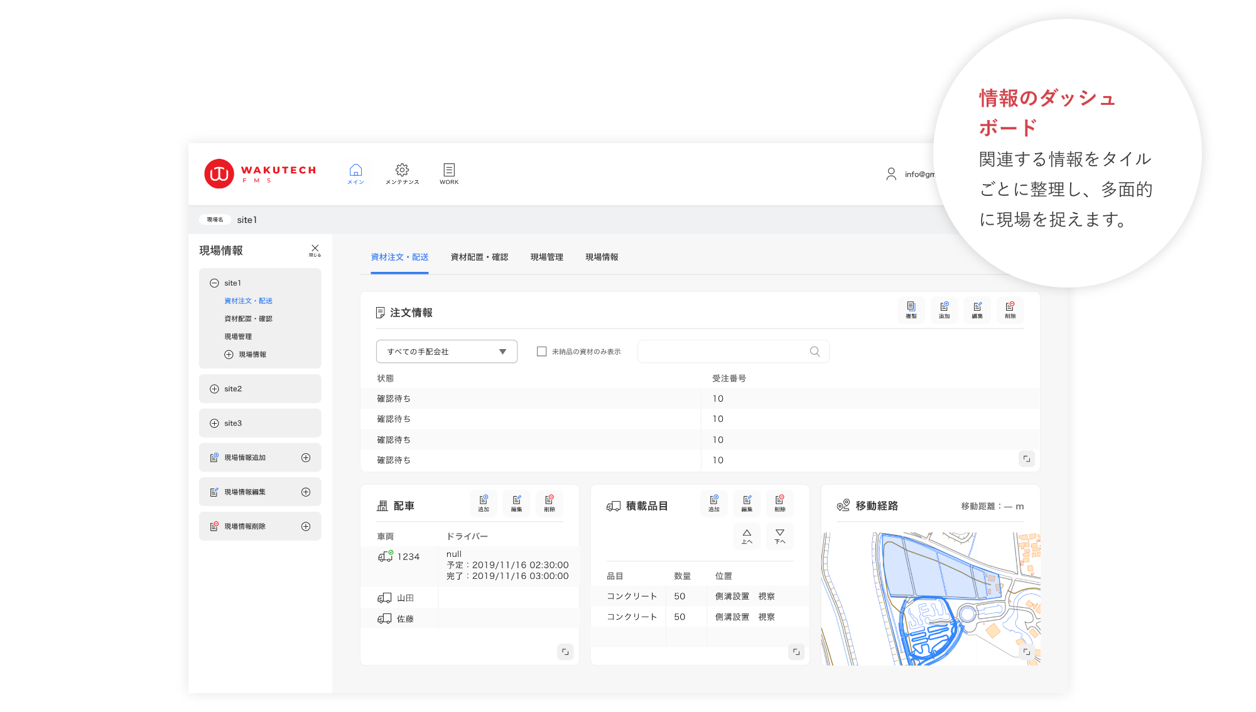Click the 追加 (add) icon in 配車 panel
1256x712 pixels.
tap(483, 503)
